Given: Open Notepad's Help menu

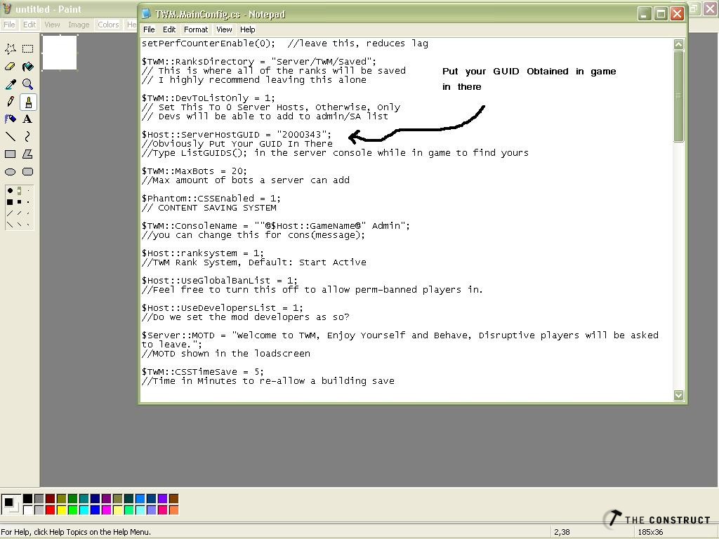Looking at the screenshot, I should coord(248,29).
